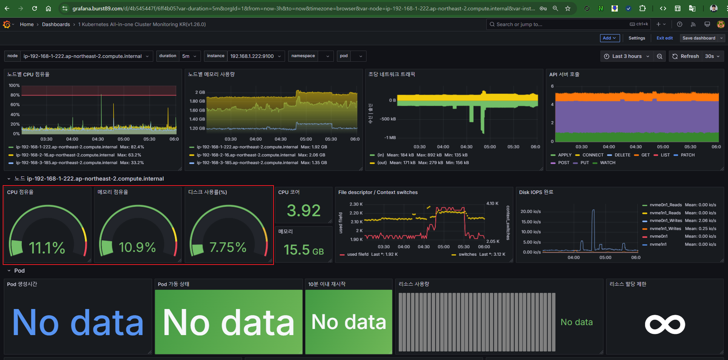Open the Grafana user avatar menu
The height and width of the screenshot is (360, 728).
[721, 24]
